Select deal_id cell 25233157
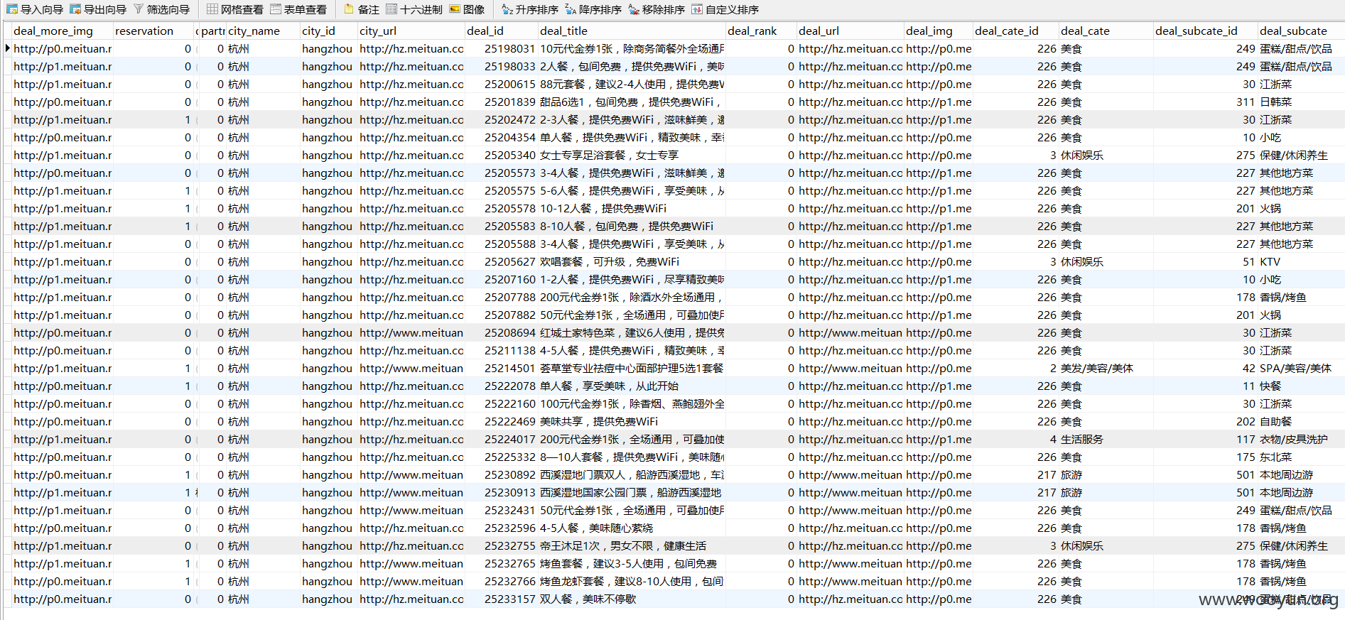 click(501, 599)
